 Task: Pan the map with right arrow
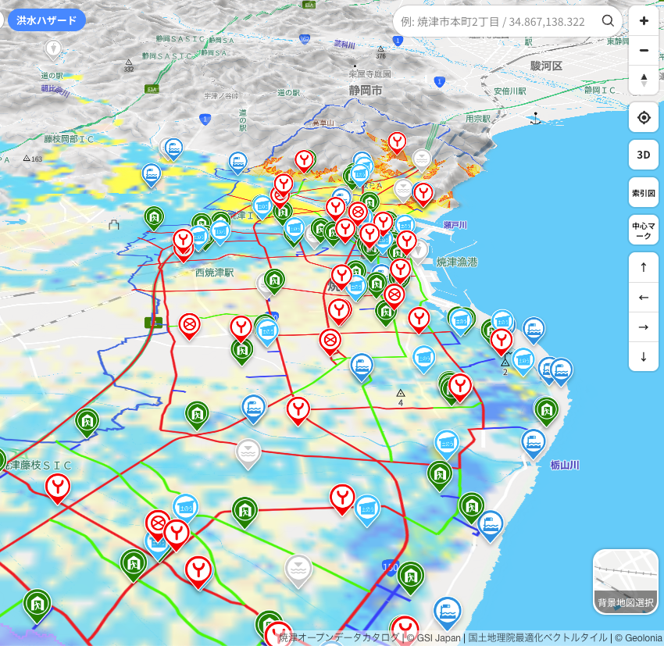(x=643, y=327)
